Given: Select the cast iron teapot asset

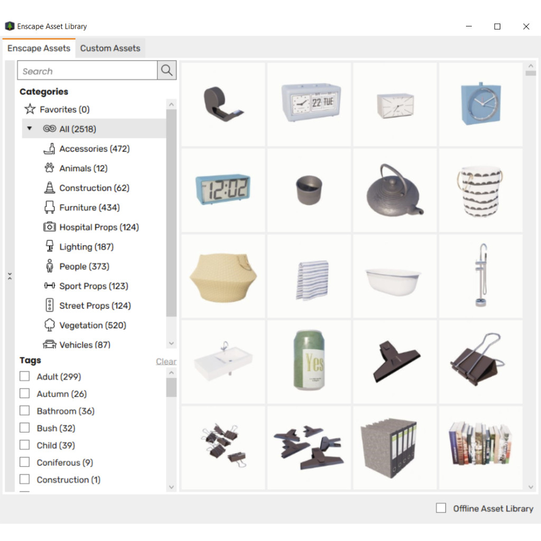Looking at the screenshot, I should [395, 190].
